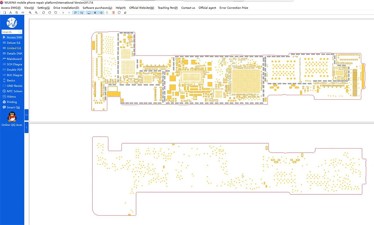Viewport: 374px width, 225px height.
Task: Open the Help menu
Action: 121,8
